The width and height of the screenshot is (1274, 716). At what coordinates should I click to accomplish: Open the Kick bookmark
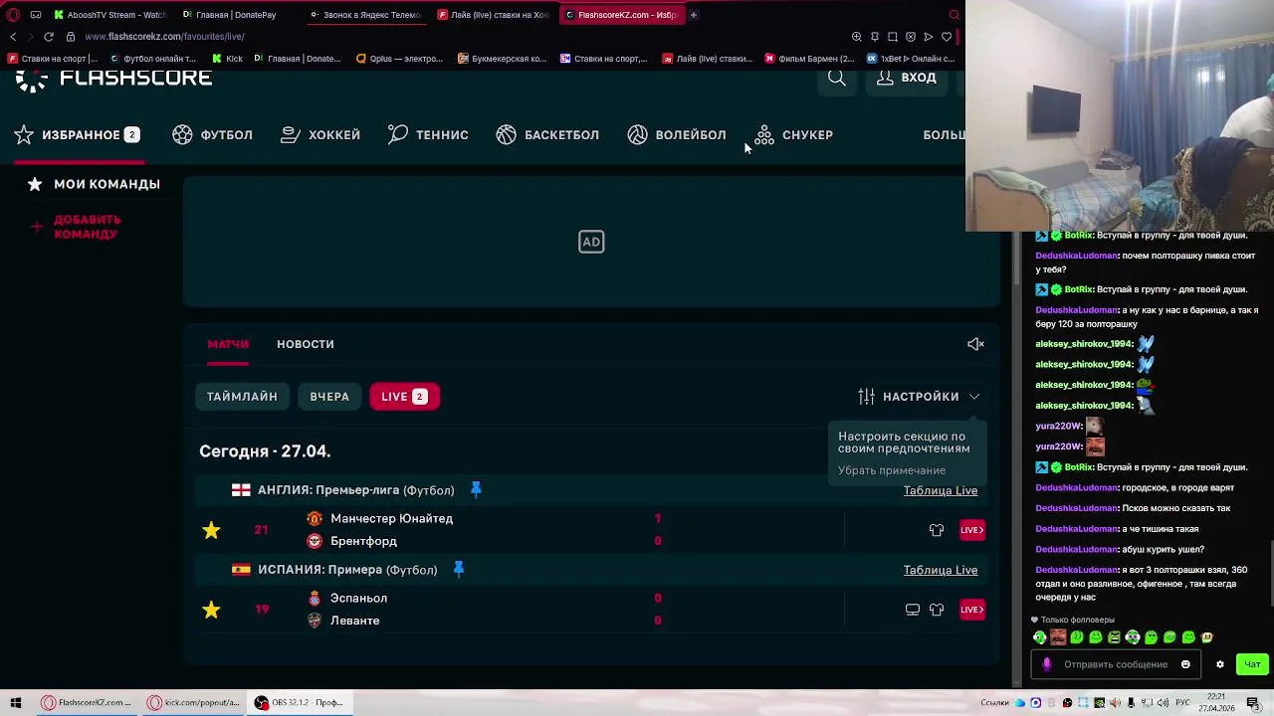[x=227, y=59]
